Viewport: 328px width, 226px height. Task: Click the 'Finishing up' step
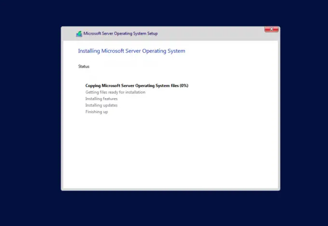[x=97, y=112]
